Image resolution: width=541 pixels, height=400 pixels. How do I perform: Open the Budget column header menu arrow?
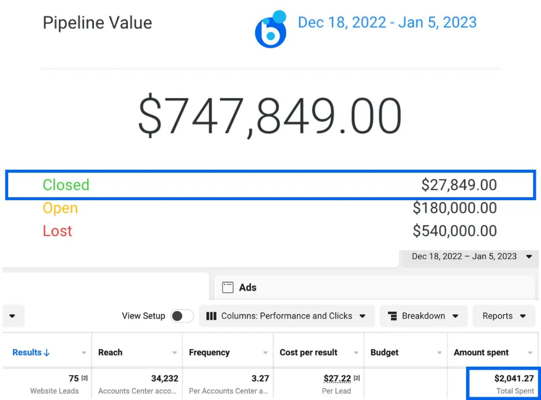[x=439, y=353]
